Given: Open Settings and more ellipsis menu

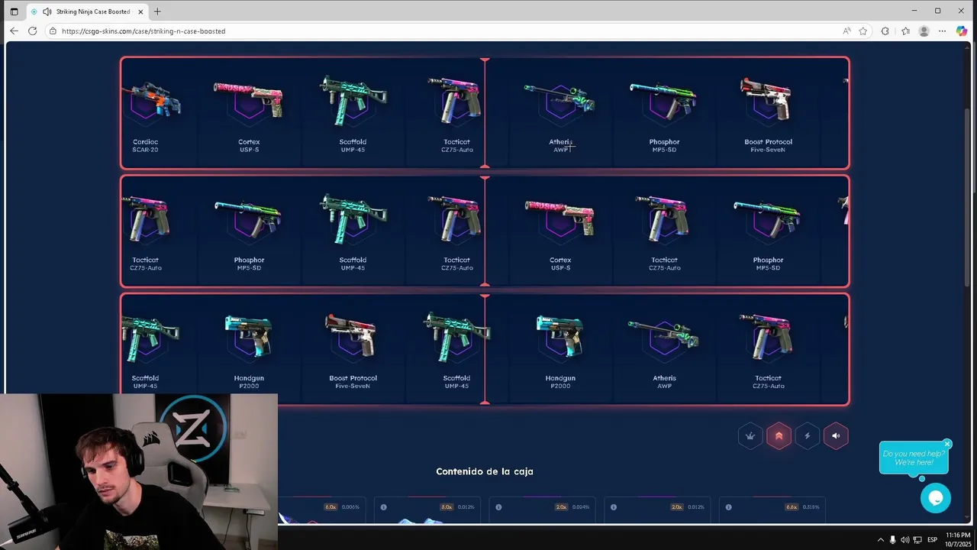Looking at the screenshot, I should tap(943, 31).
